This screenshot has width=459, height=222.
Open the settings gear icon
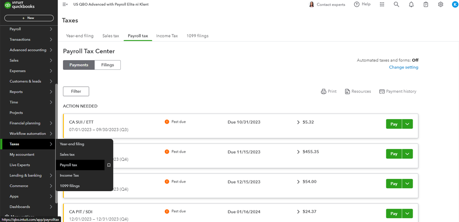click(x=441, y=5)
